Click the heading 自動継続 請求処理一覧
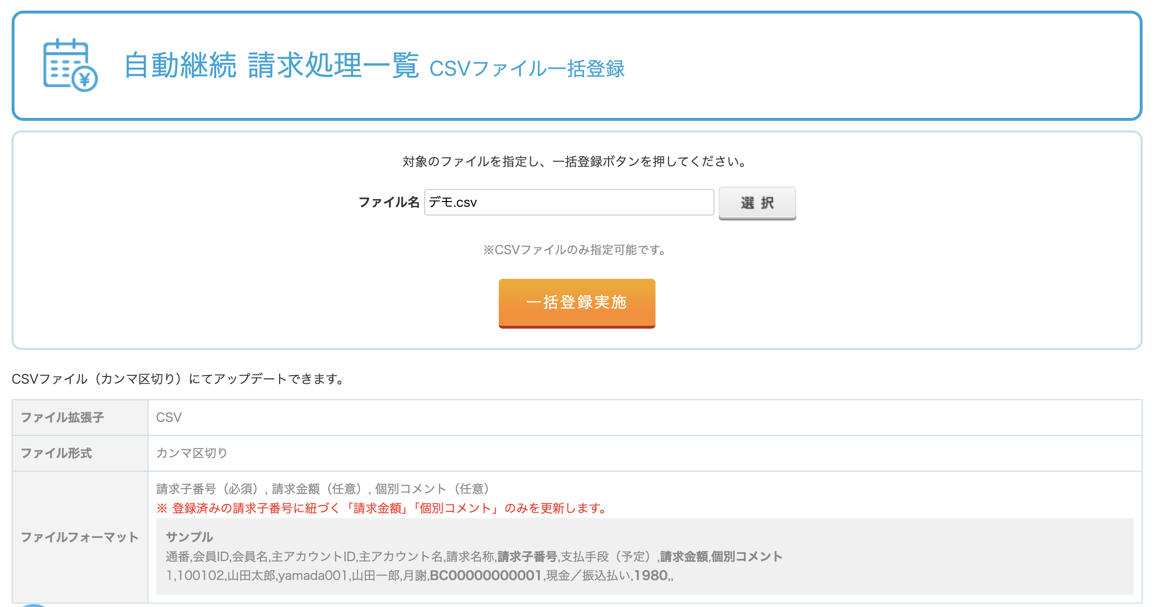The image size is (1161, 607). pos(271,66)
